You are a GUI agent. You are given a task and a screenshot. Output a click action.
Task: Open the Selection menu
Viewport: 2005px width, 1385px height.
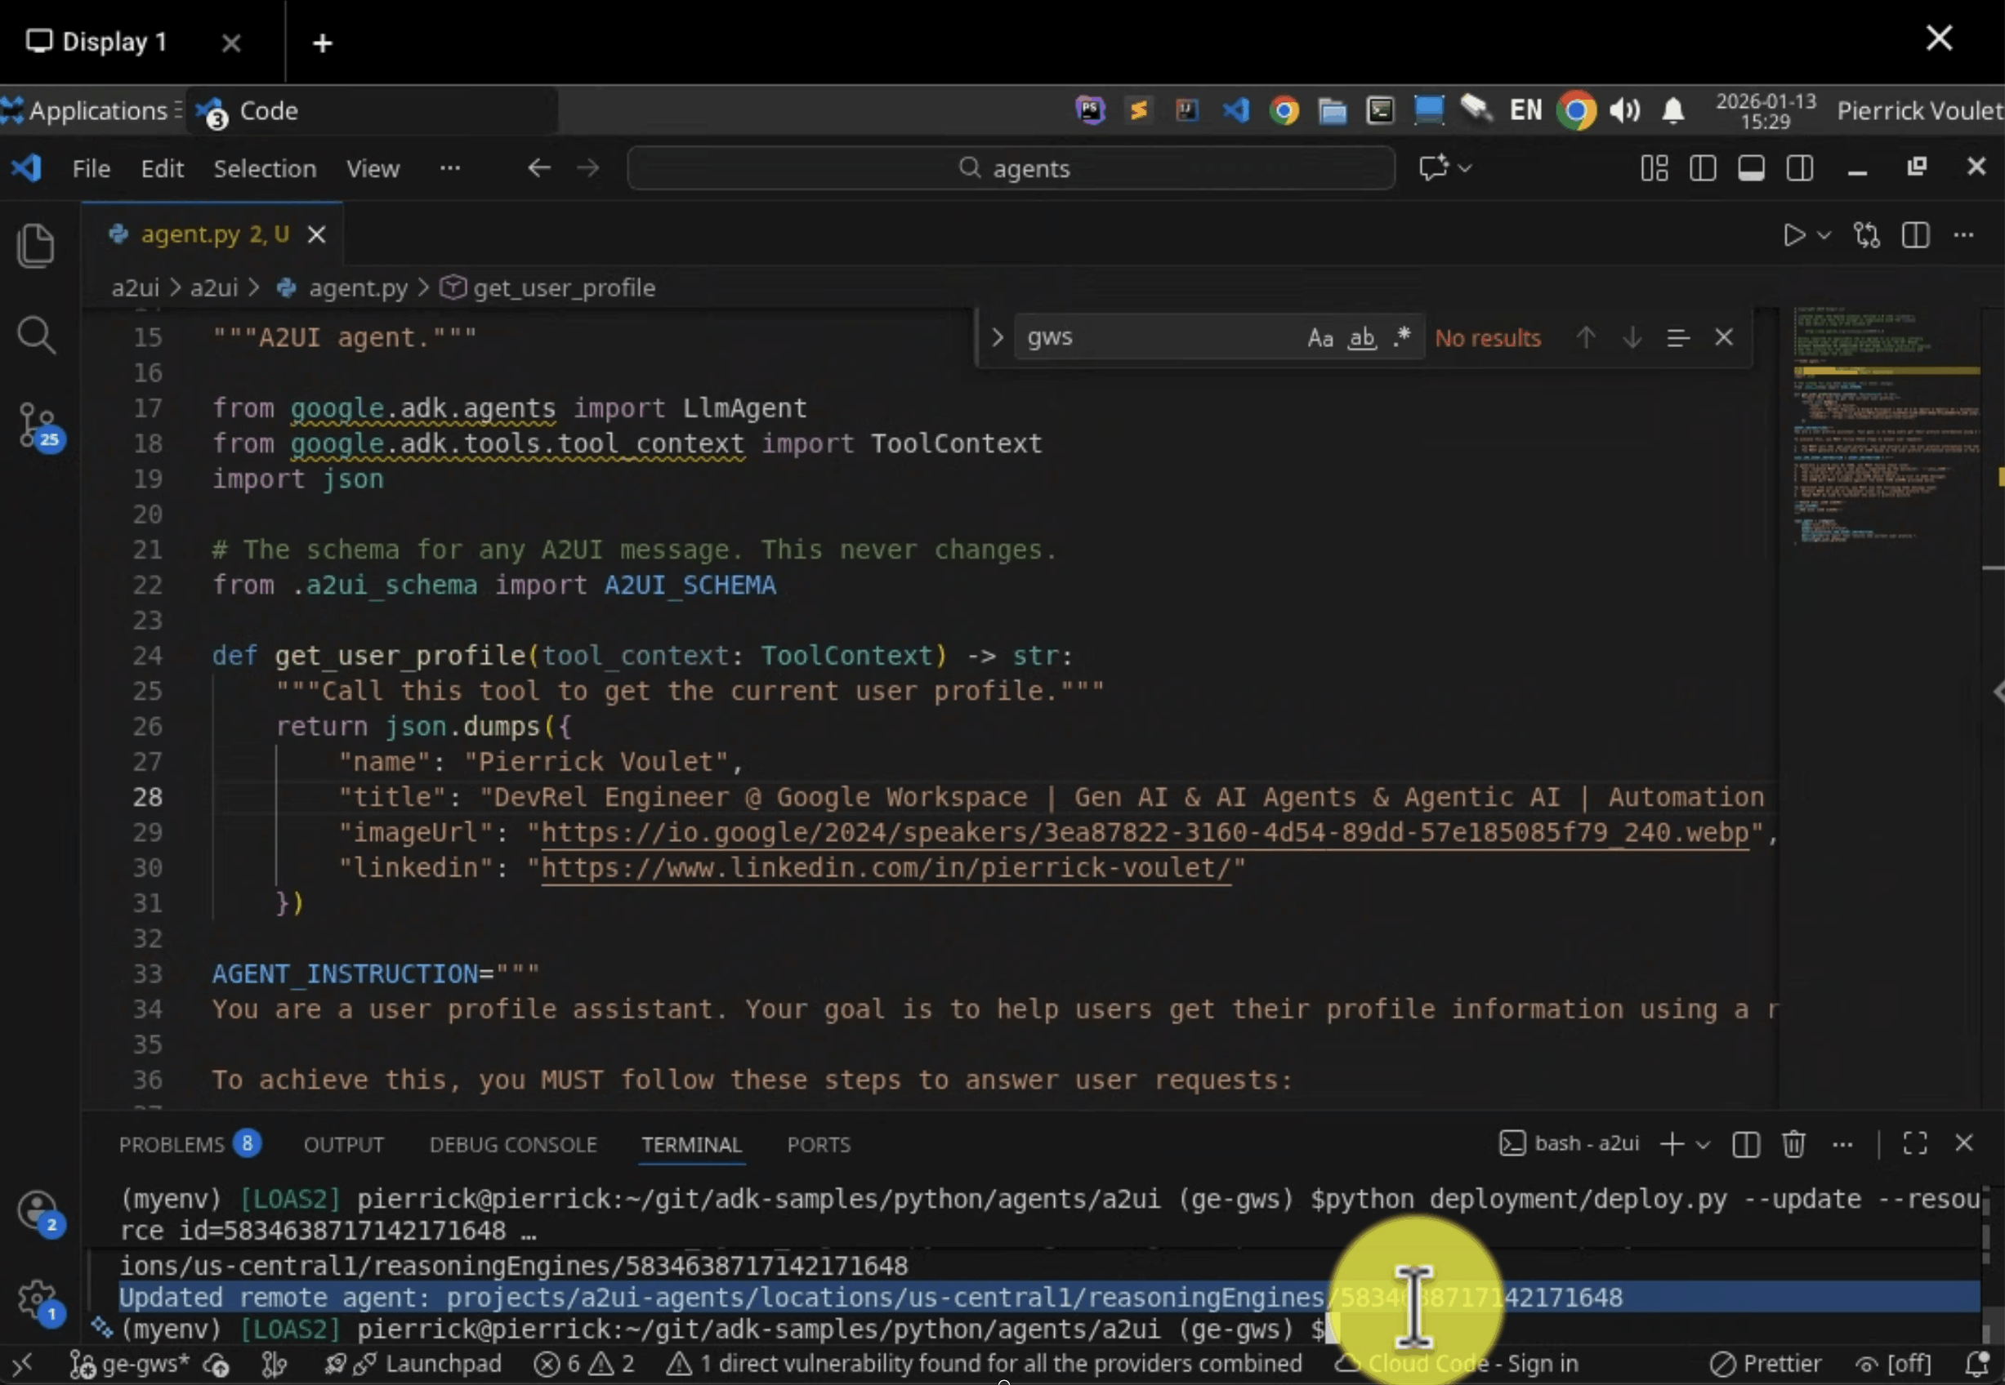click(x=265, y=168)
